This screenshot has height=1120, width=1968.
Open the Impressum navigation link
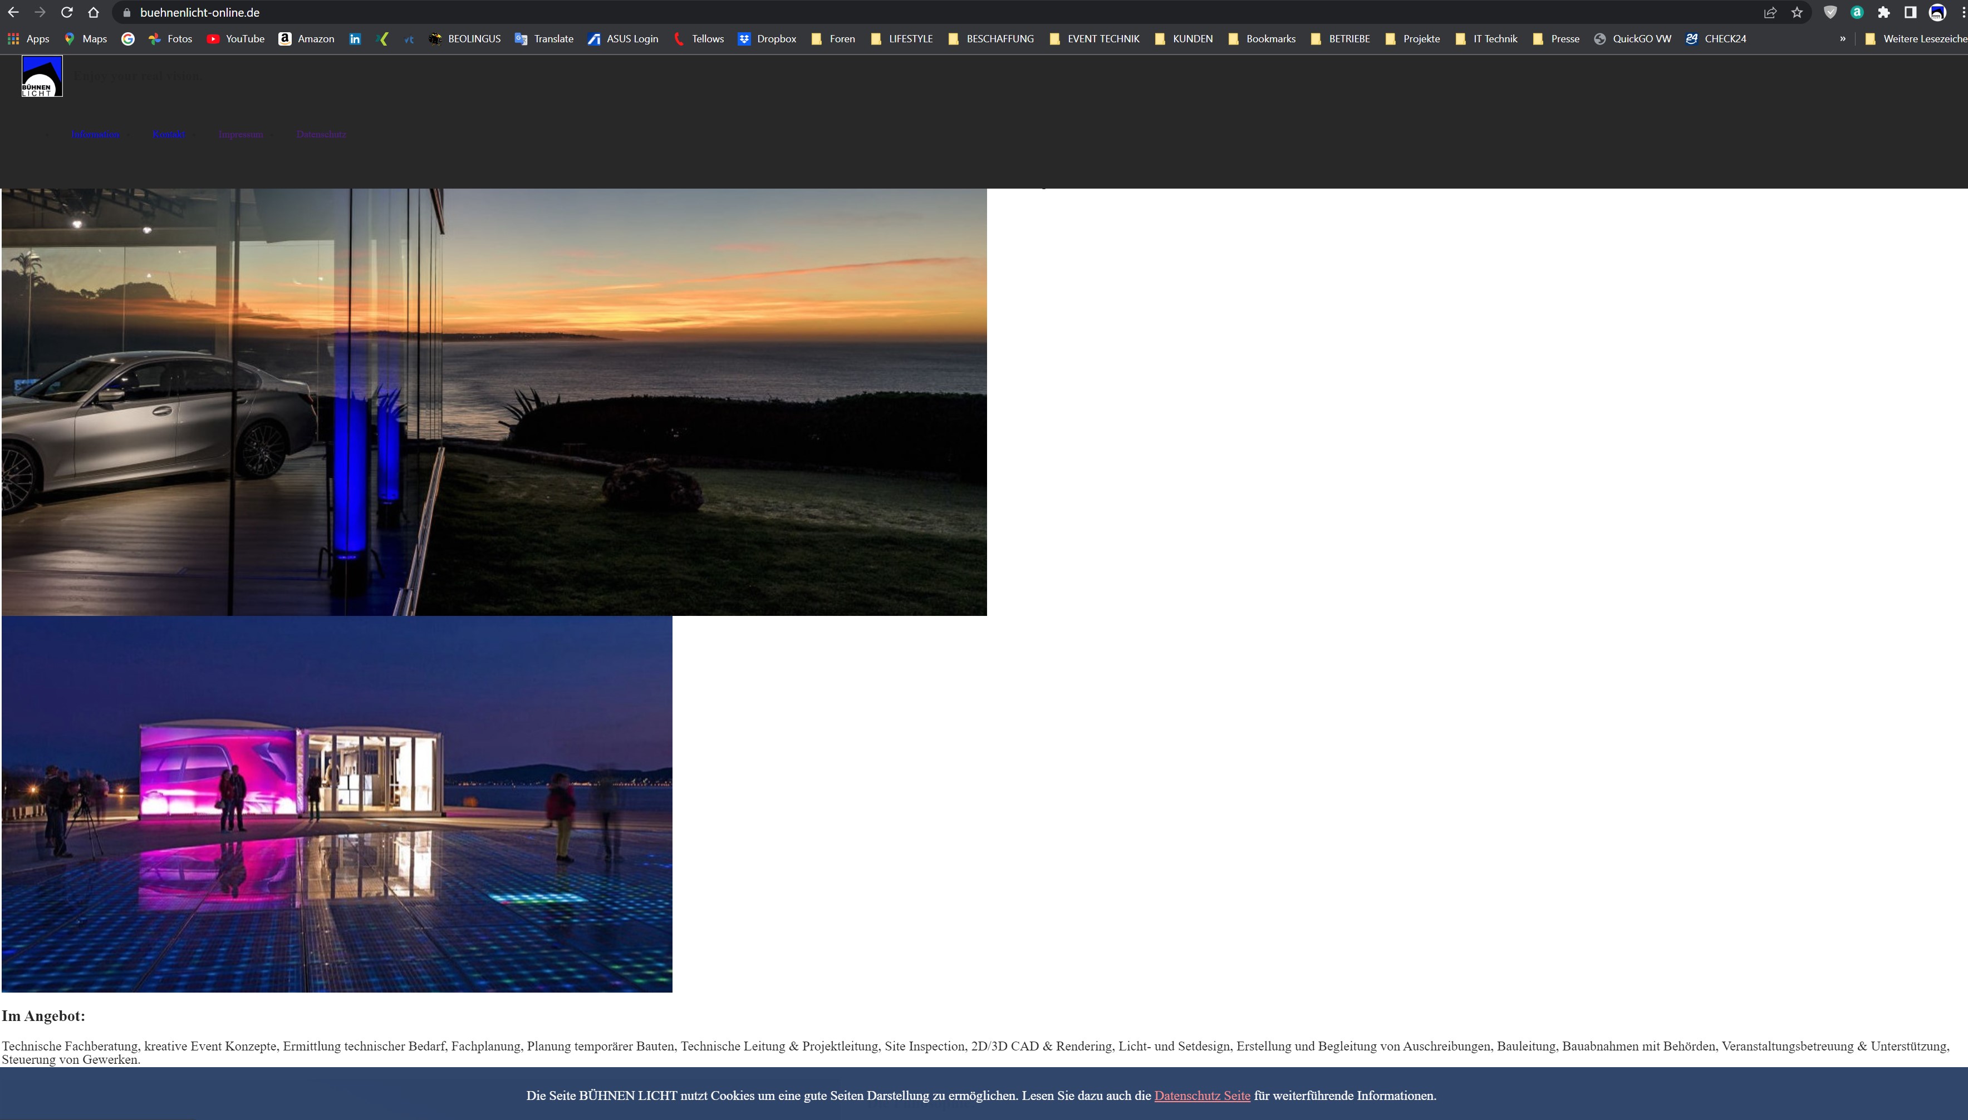[x=240, y=135]
